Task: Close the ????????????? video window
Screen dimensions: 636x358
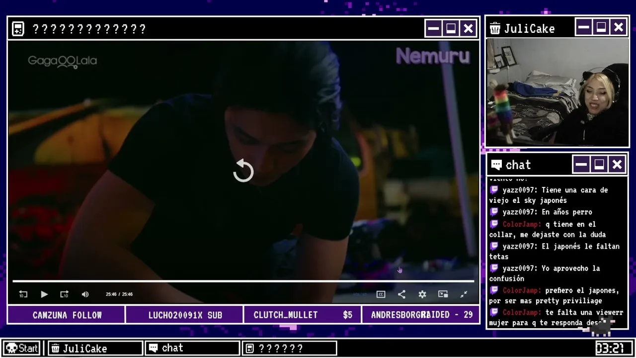Action: [468, 29]
